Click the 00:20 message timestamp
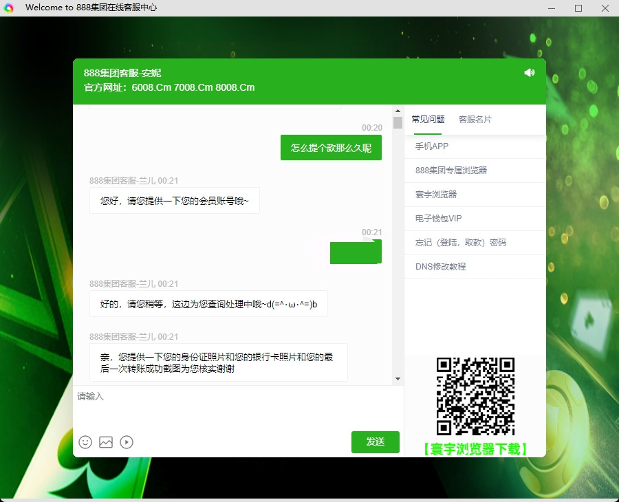619x502 pixels. [x=372, y=128]
